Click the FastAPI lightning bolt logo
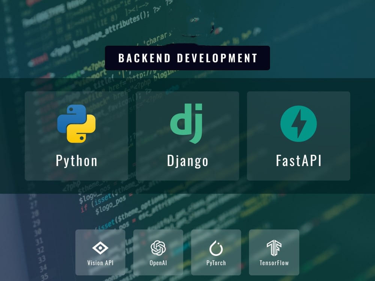 [x=298, y=124]
